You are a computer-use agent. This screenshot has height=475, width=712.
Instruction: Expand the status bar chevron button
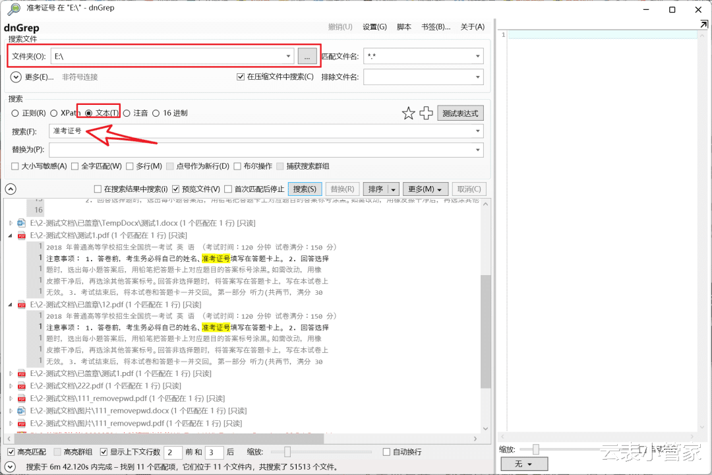point(9,467)
